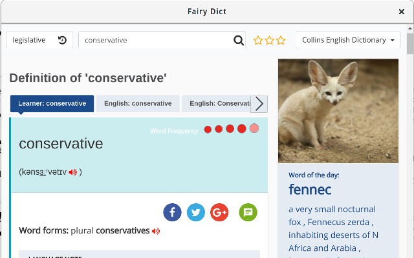Click the last word frequency dot
The image size is (414, 258).
click(x=254, y=129)
